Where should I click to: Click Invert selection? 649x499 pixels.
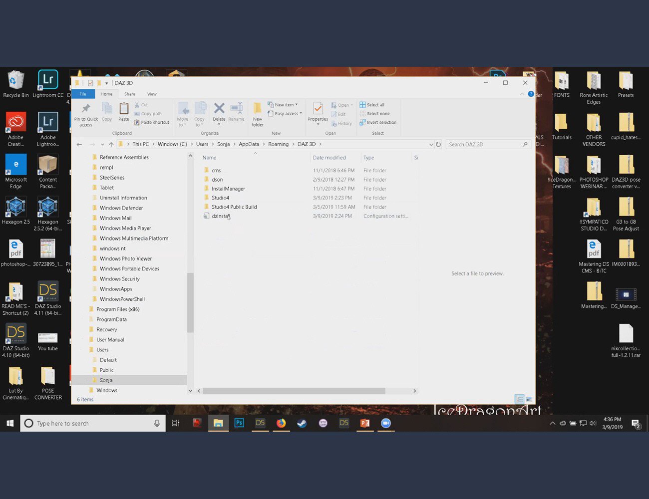(x=378, y=123)
